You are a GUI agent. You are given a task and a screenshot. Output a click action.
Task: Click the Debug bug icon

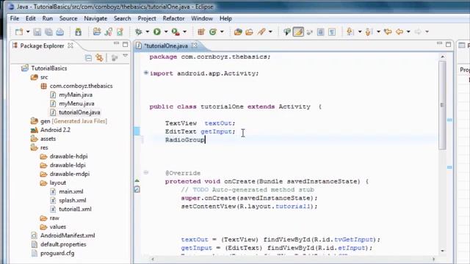pyautogui.click(x=139, y=32)
